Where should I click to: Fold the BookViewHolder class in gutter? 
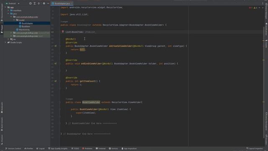click(59, 102)
